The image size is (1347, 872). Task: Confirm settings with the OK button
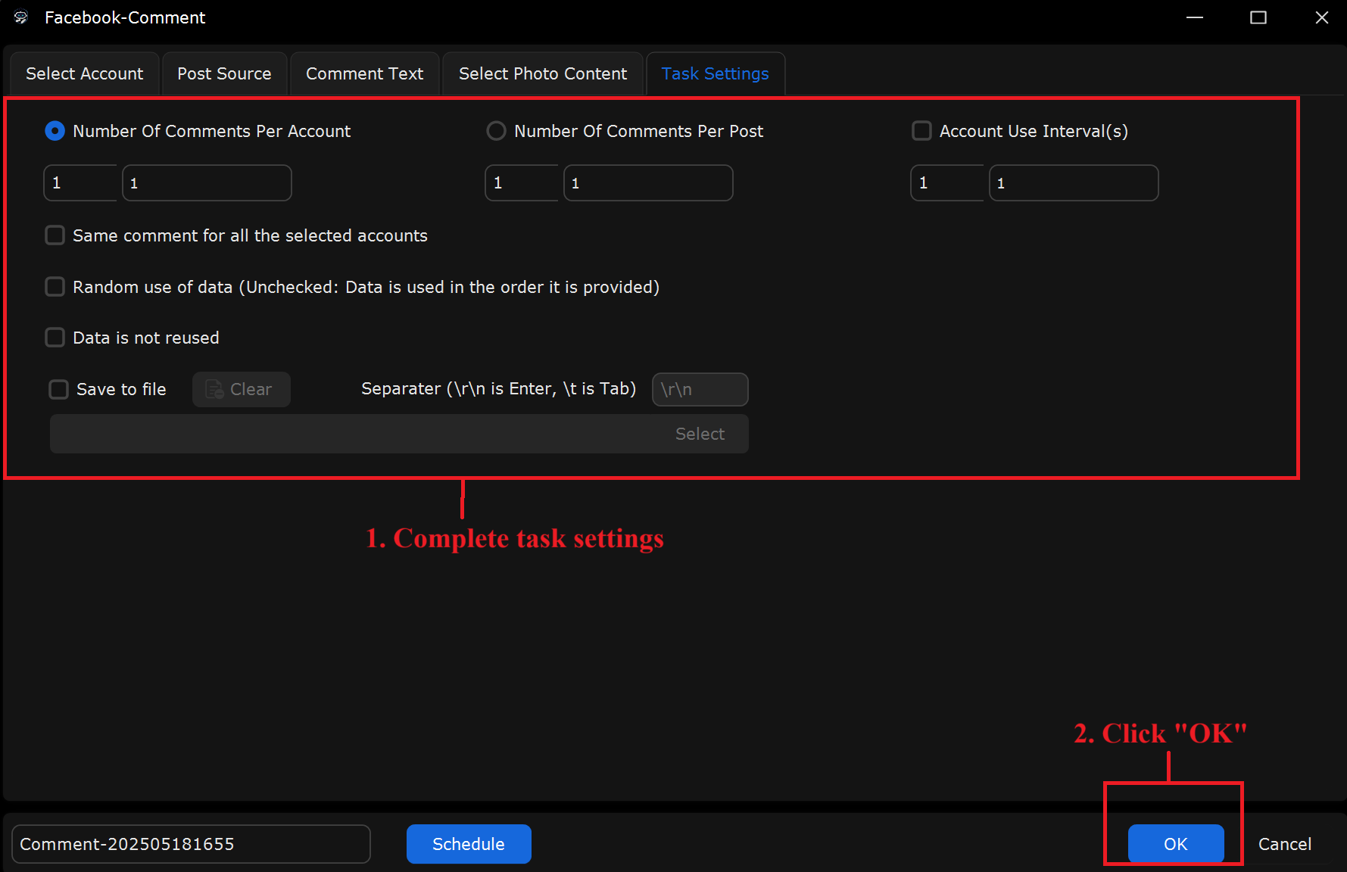[1175, 844]
